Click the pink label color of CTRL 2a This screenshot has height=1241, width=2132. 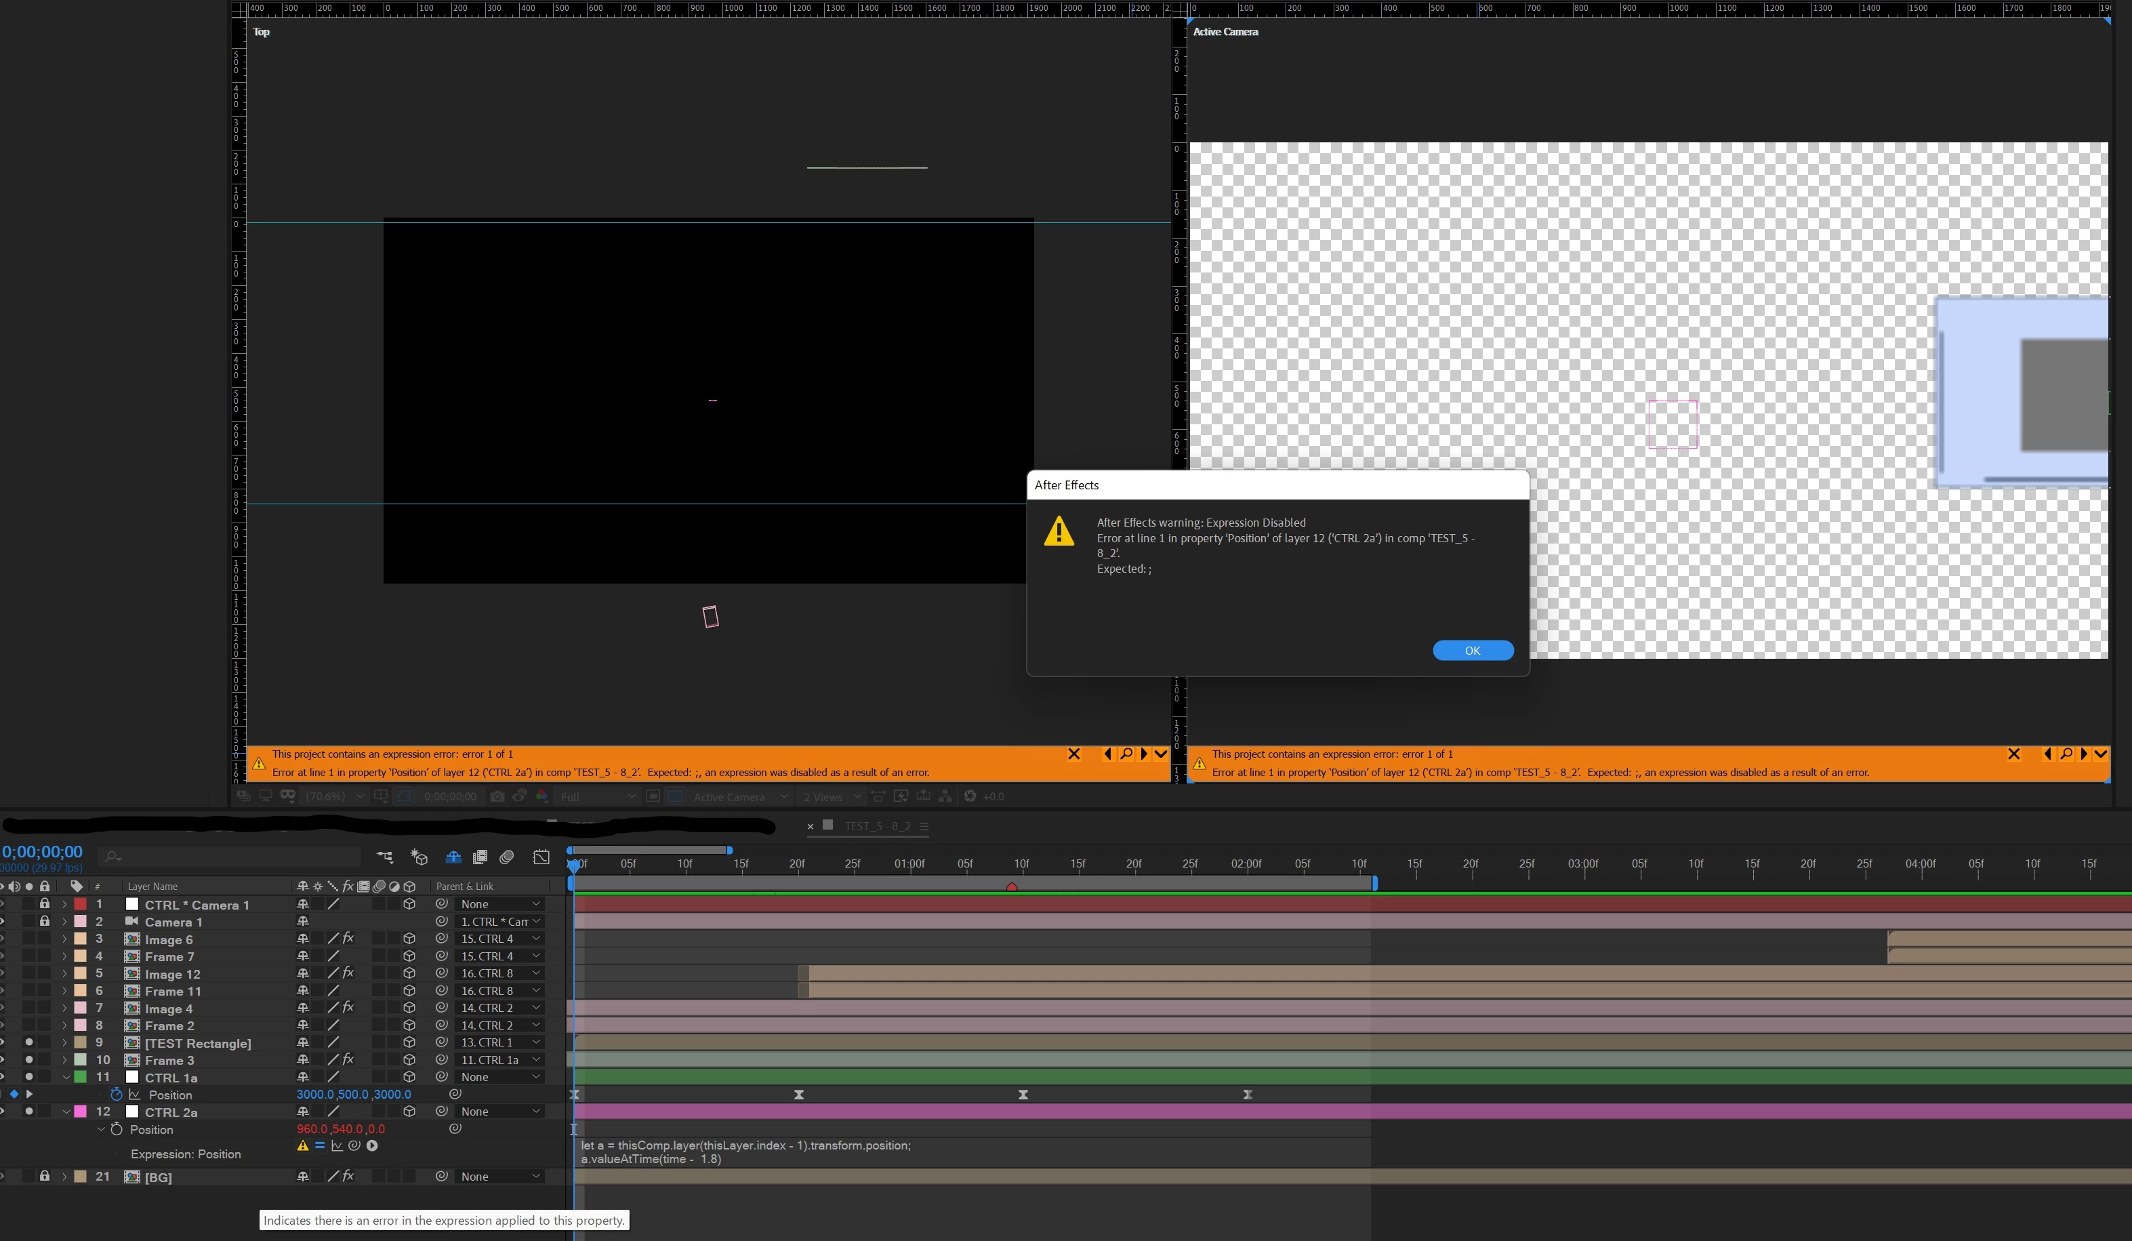(81, 1112)
